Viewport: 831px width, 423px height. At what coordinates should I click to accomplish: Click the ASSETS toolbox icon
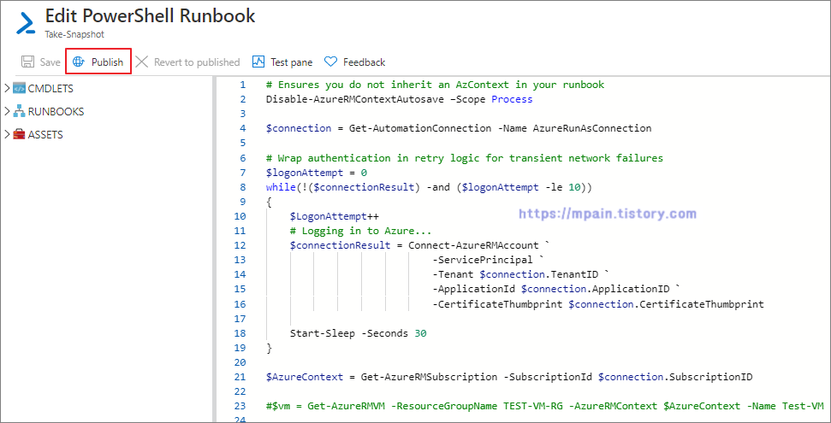click(x=19, y=134)
